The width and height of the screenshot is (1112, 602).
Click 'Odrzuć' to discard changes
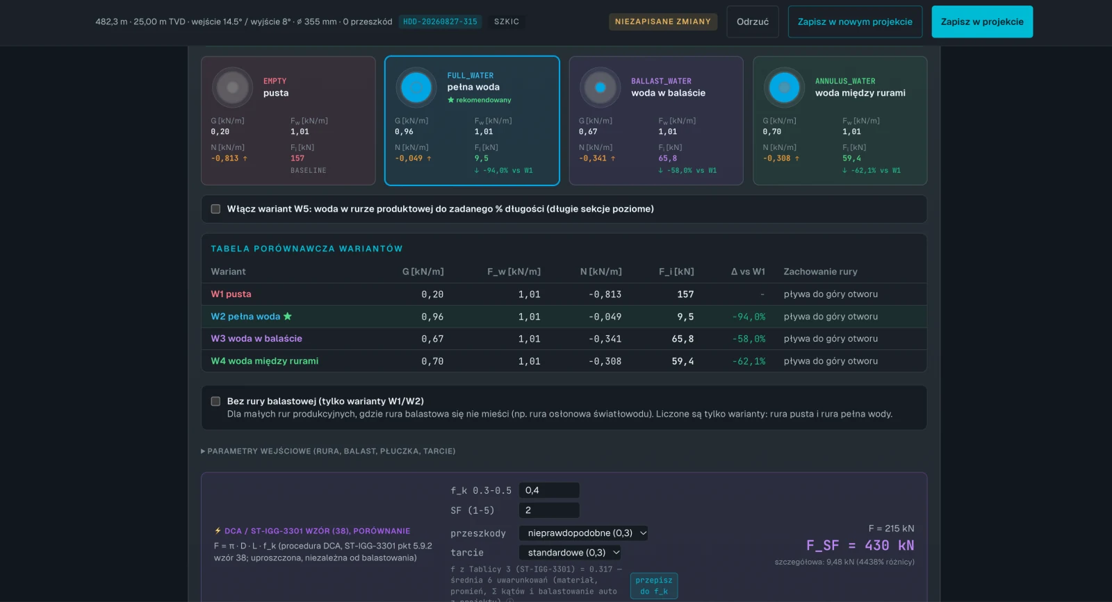[x=753, y=22]
